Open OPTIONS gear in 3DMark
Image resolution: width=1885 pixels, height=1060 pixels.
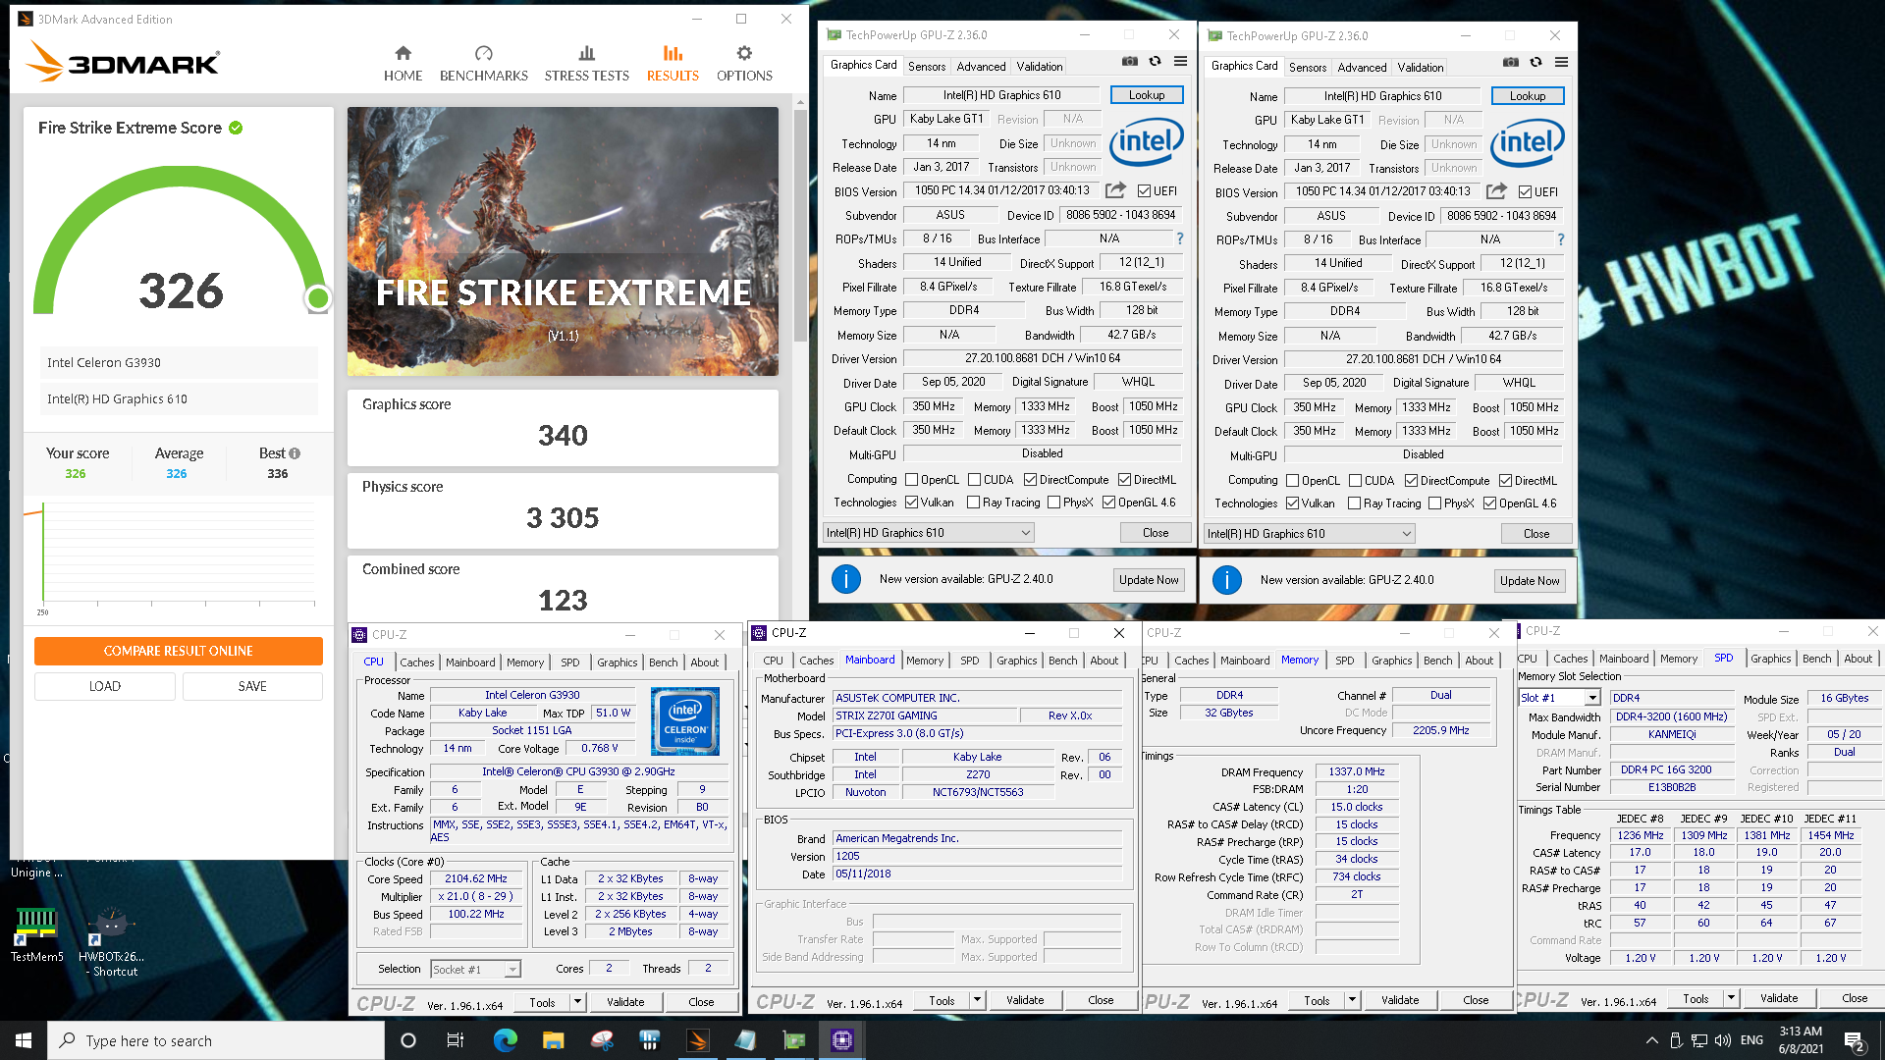pyautogui.click(x=744, y=64)
